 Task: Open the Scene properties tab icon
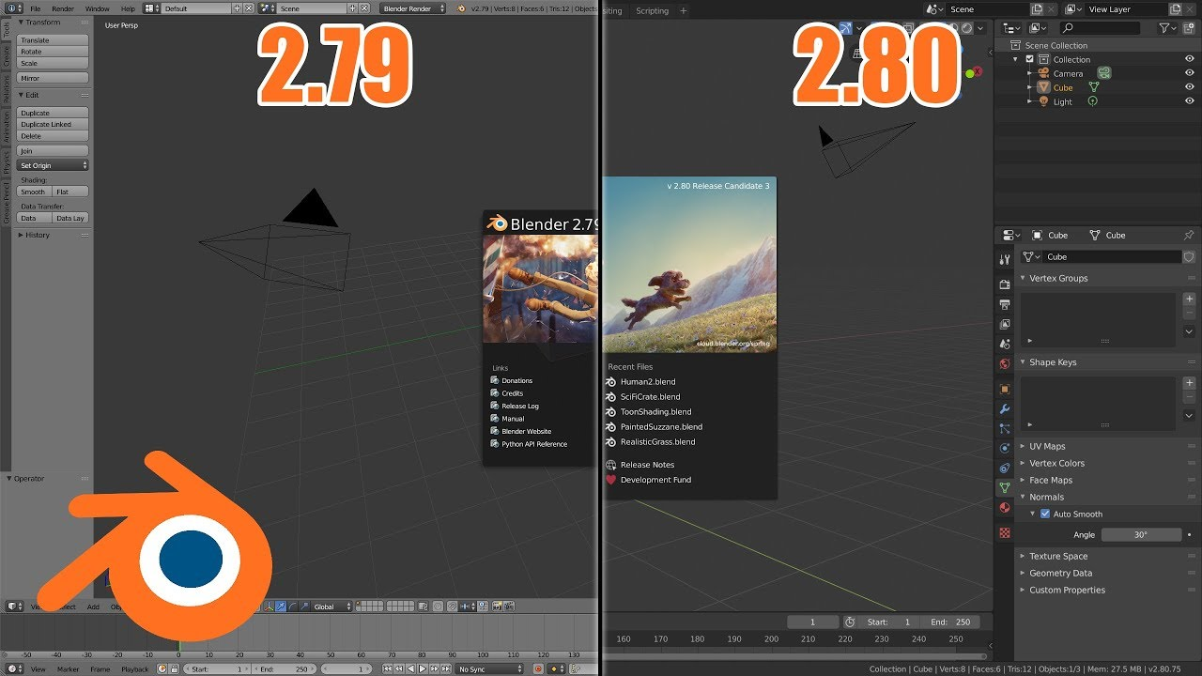(x=1005, y=344)
